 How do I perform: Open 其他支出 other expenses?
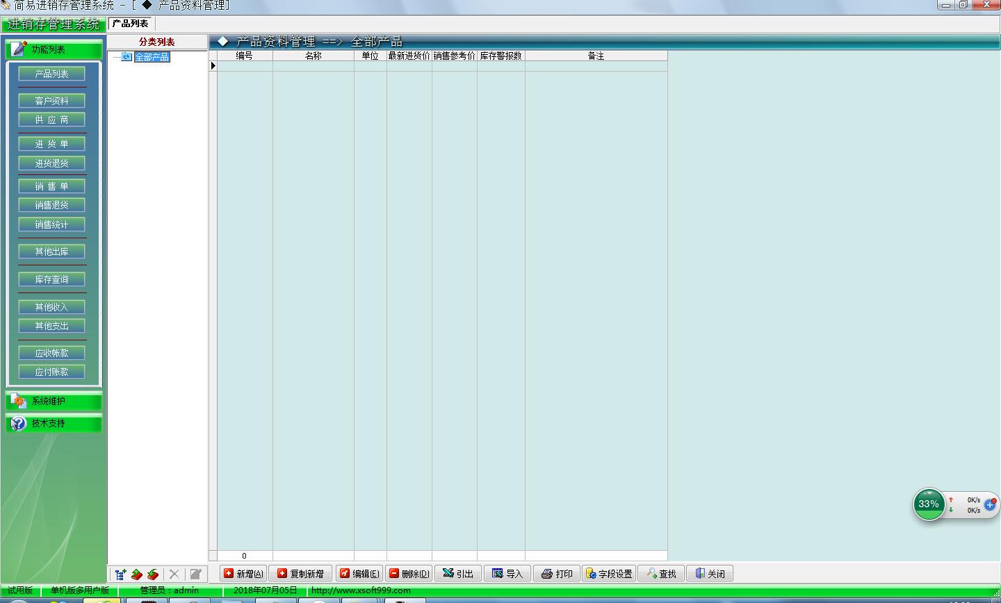click(52, 326)
